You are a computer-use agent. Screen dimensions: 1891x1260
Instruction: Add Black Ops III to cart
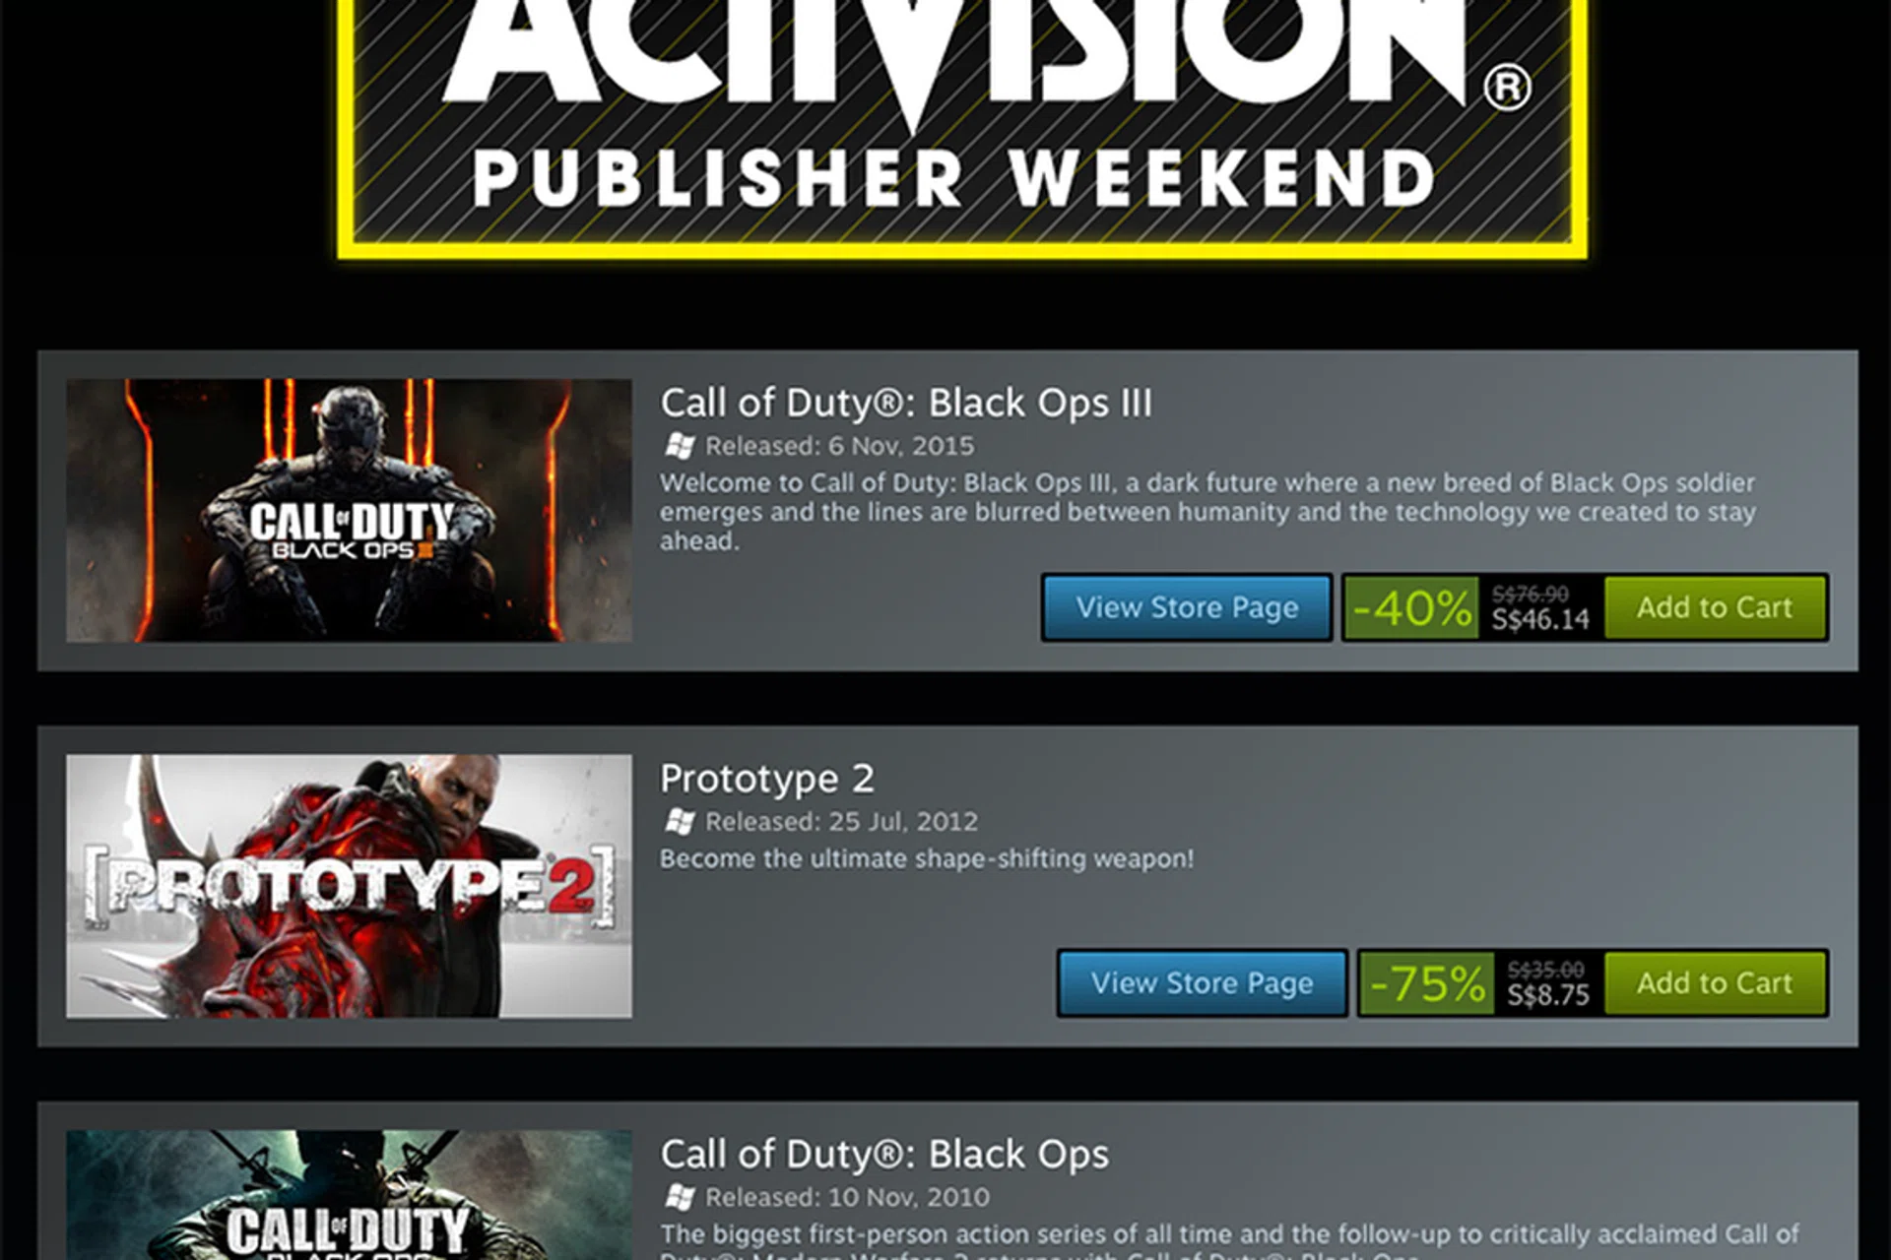tap(1715, 607)
